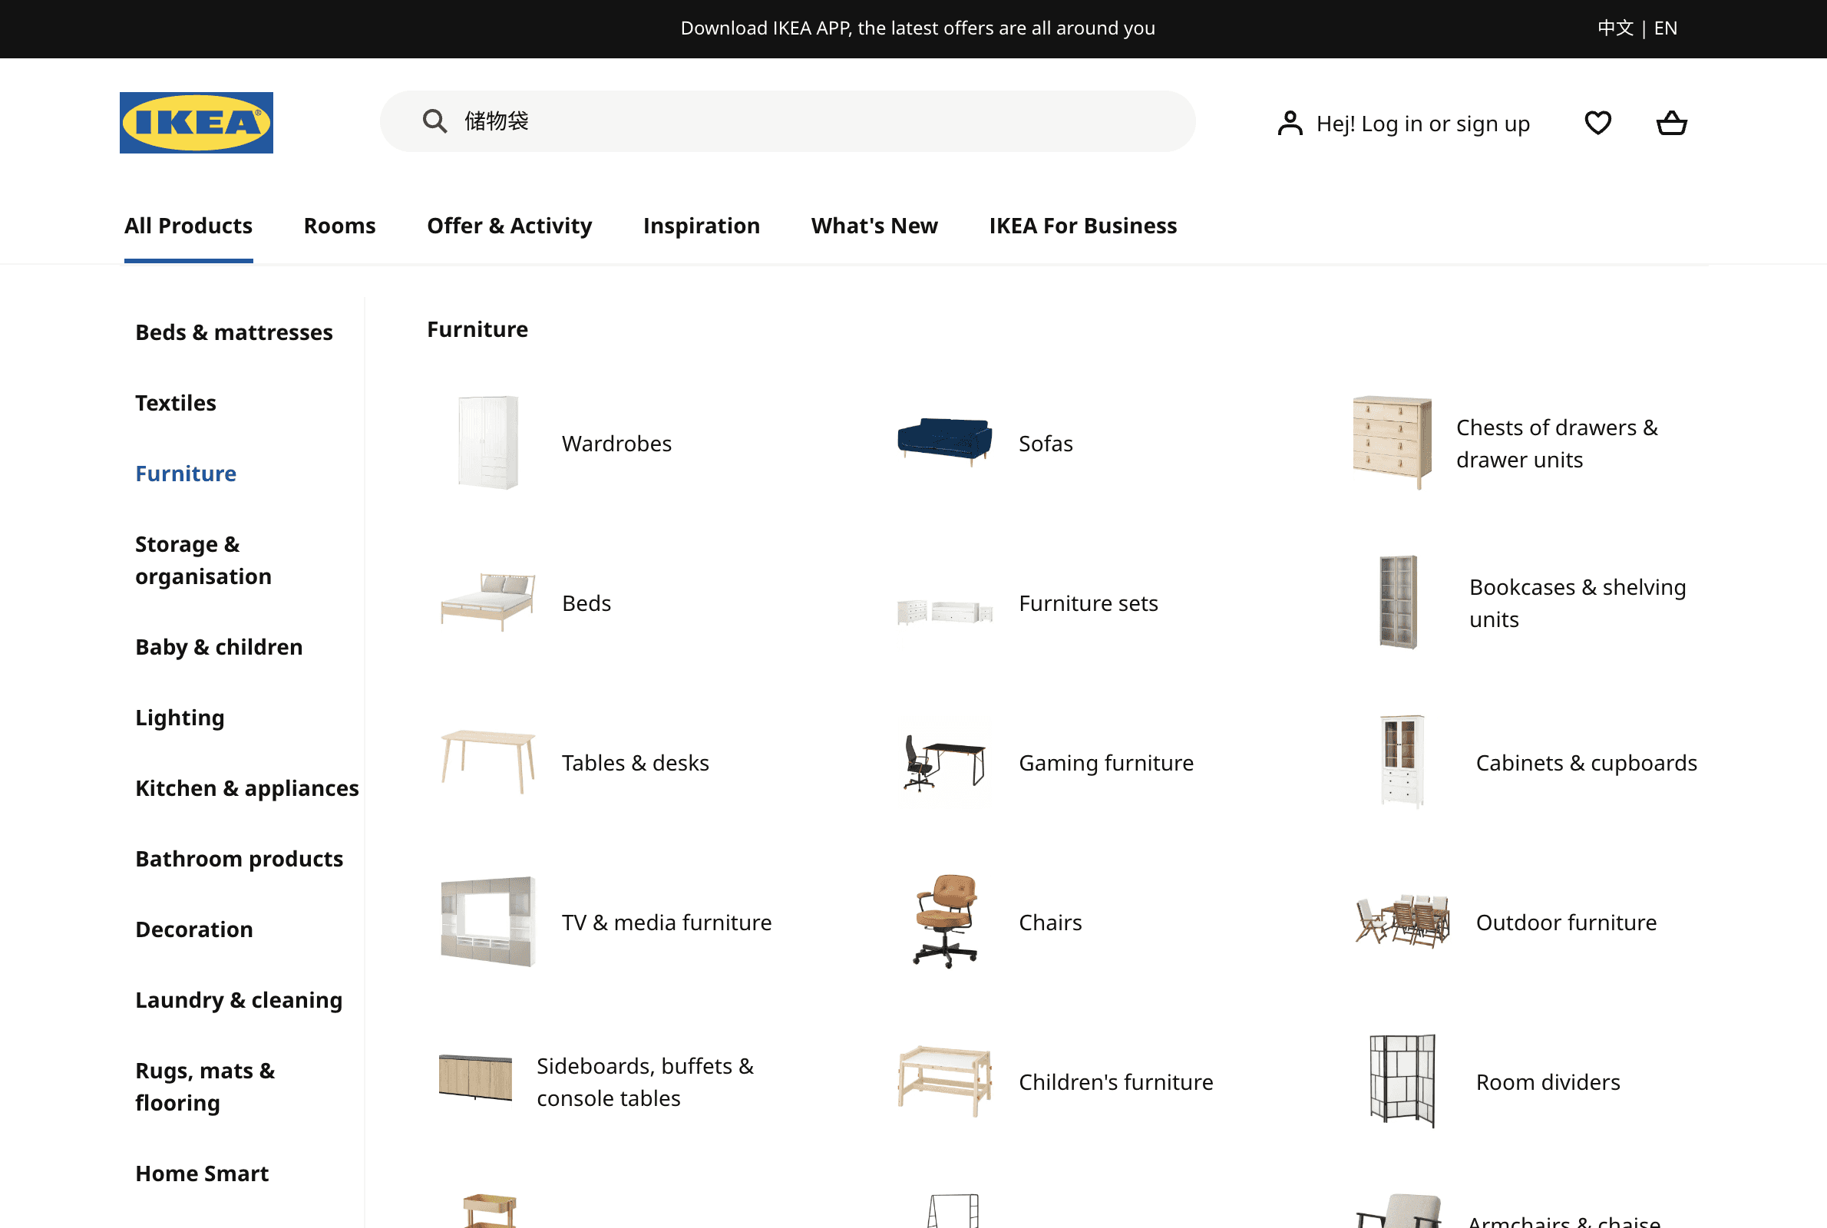Open the Rooms menu

tap(339, 226)
